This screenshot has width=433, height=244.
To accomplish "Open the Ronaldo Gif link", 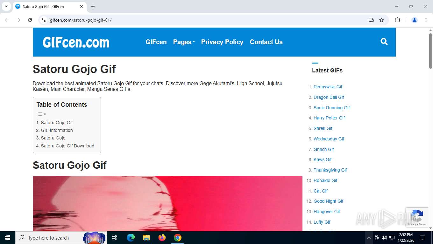I will click(325, 180).
